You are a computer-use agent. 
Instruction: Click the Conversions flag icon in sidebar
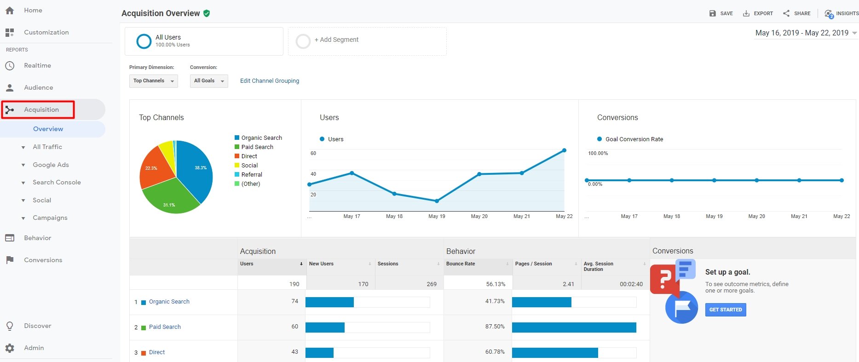click(x=10, y=260)
